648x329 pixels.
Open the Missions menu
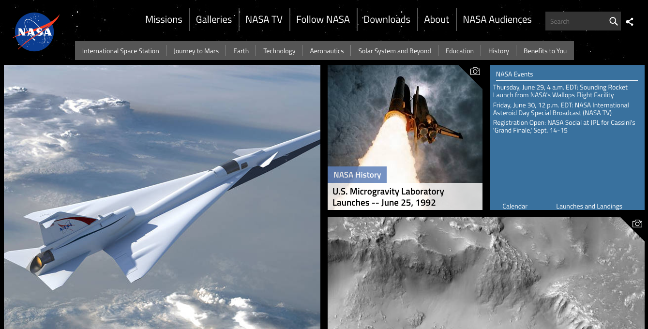pos(164,19)
